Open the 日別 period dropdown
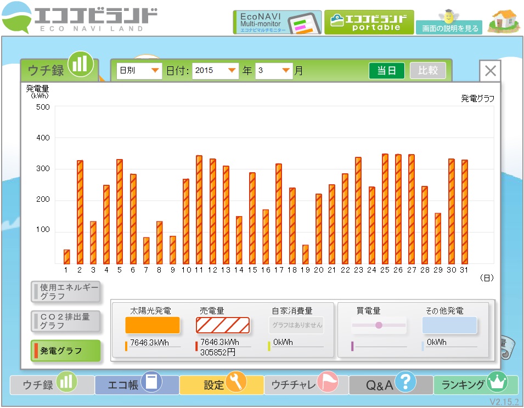The width and height of the screenshot is (524, 408). [x=139, y=70]
